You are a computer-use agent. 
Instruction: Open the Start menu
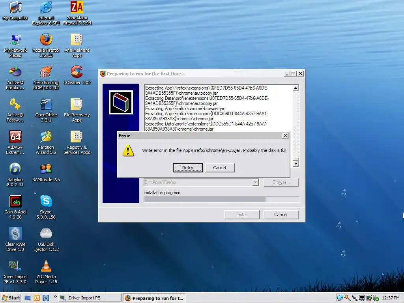(11, 298)
